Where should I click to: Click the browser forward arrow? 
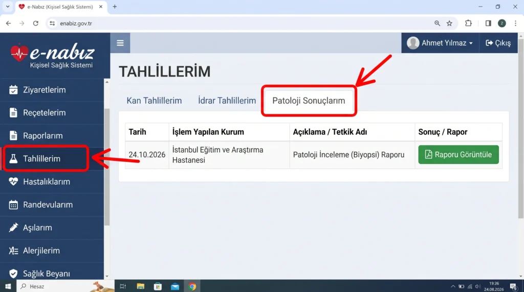coord(21,23)
